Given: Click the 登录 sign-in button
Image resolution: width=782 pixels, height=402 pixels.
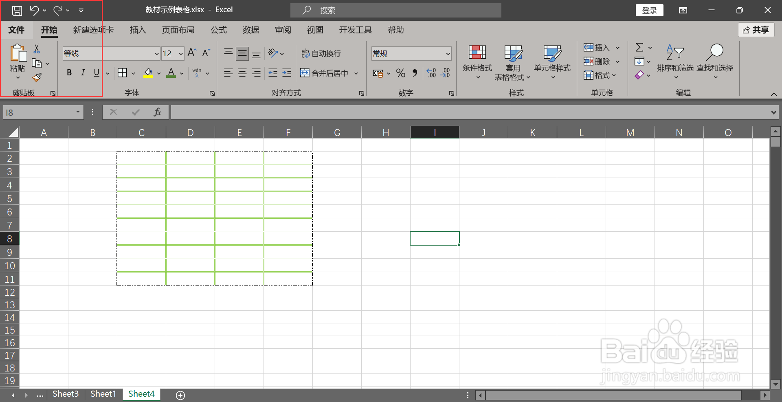Looking at the screenshot, I should (649, 10).
